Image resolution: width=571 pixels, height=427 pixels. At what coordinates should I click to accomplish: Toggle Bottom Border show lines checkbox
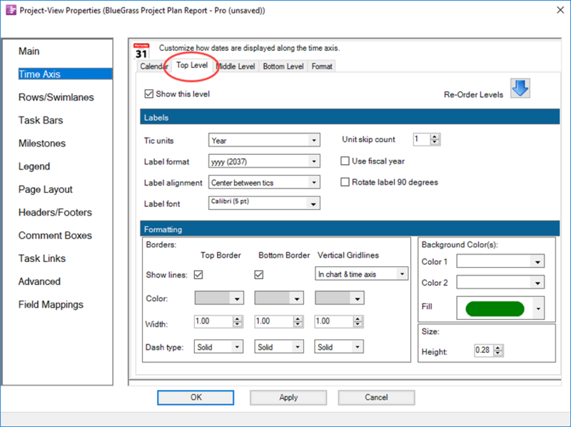[259, 275]
